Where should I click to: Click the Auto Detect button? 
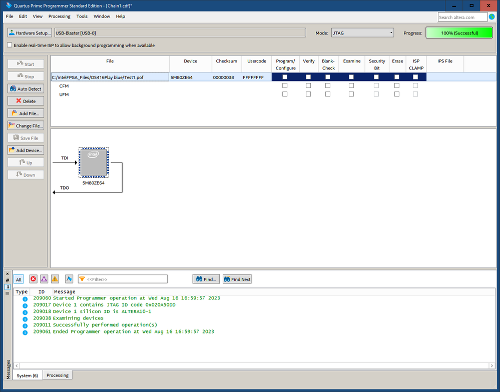point(26,89)
